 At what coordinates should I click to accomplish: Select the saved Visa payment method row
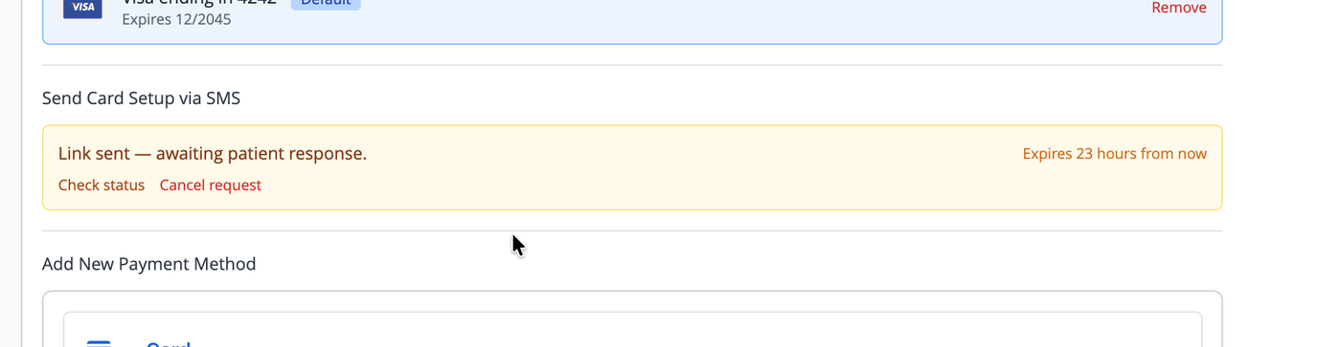632,19
